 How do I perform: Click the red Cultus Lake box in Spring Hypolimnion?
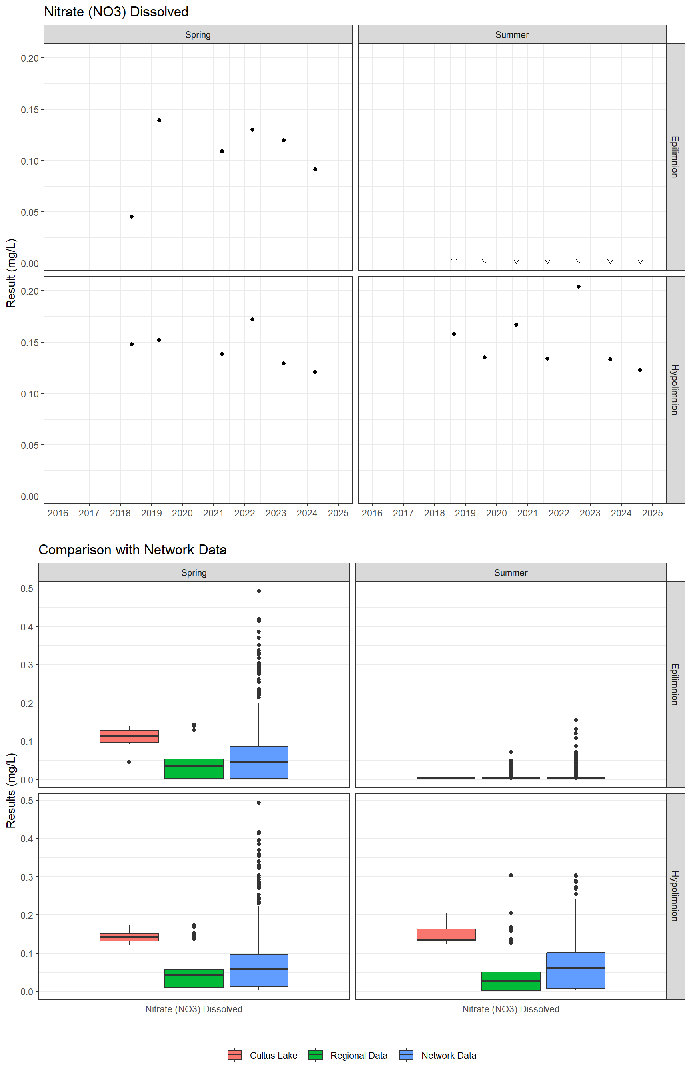(129, 937)
